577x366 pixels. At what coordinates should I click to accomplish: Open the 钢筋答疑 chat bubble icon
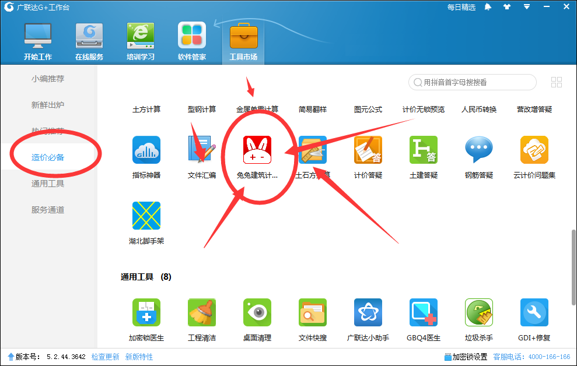[x=479, y=150]
